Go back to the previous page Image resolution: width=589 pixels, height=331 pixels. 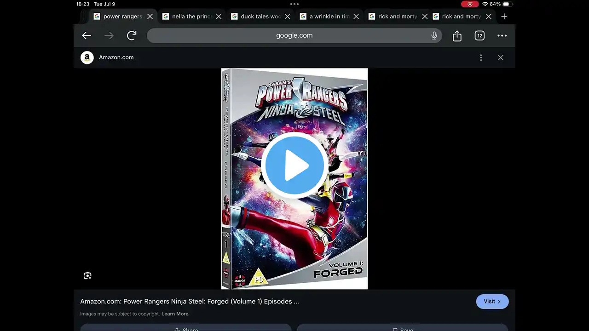click(87, 35)
